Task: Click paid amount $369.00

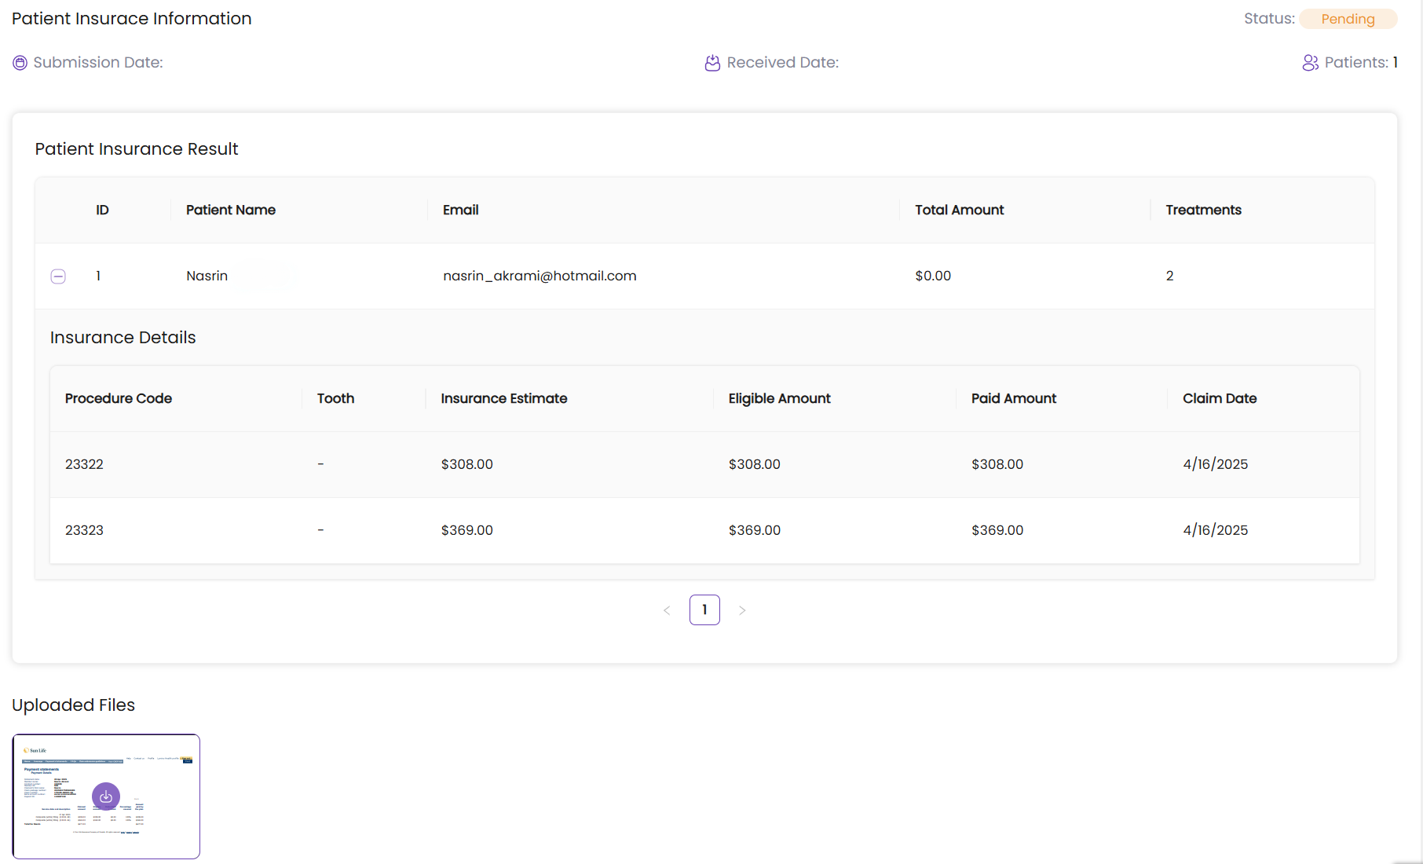Action: click(x=997, y=530)
